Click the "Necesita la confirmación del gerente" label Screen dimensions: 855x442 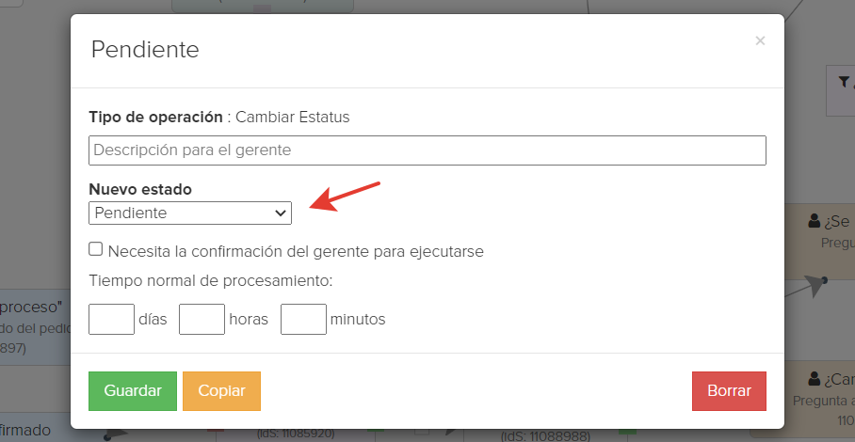coord(296,251)
